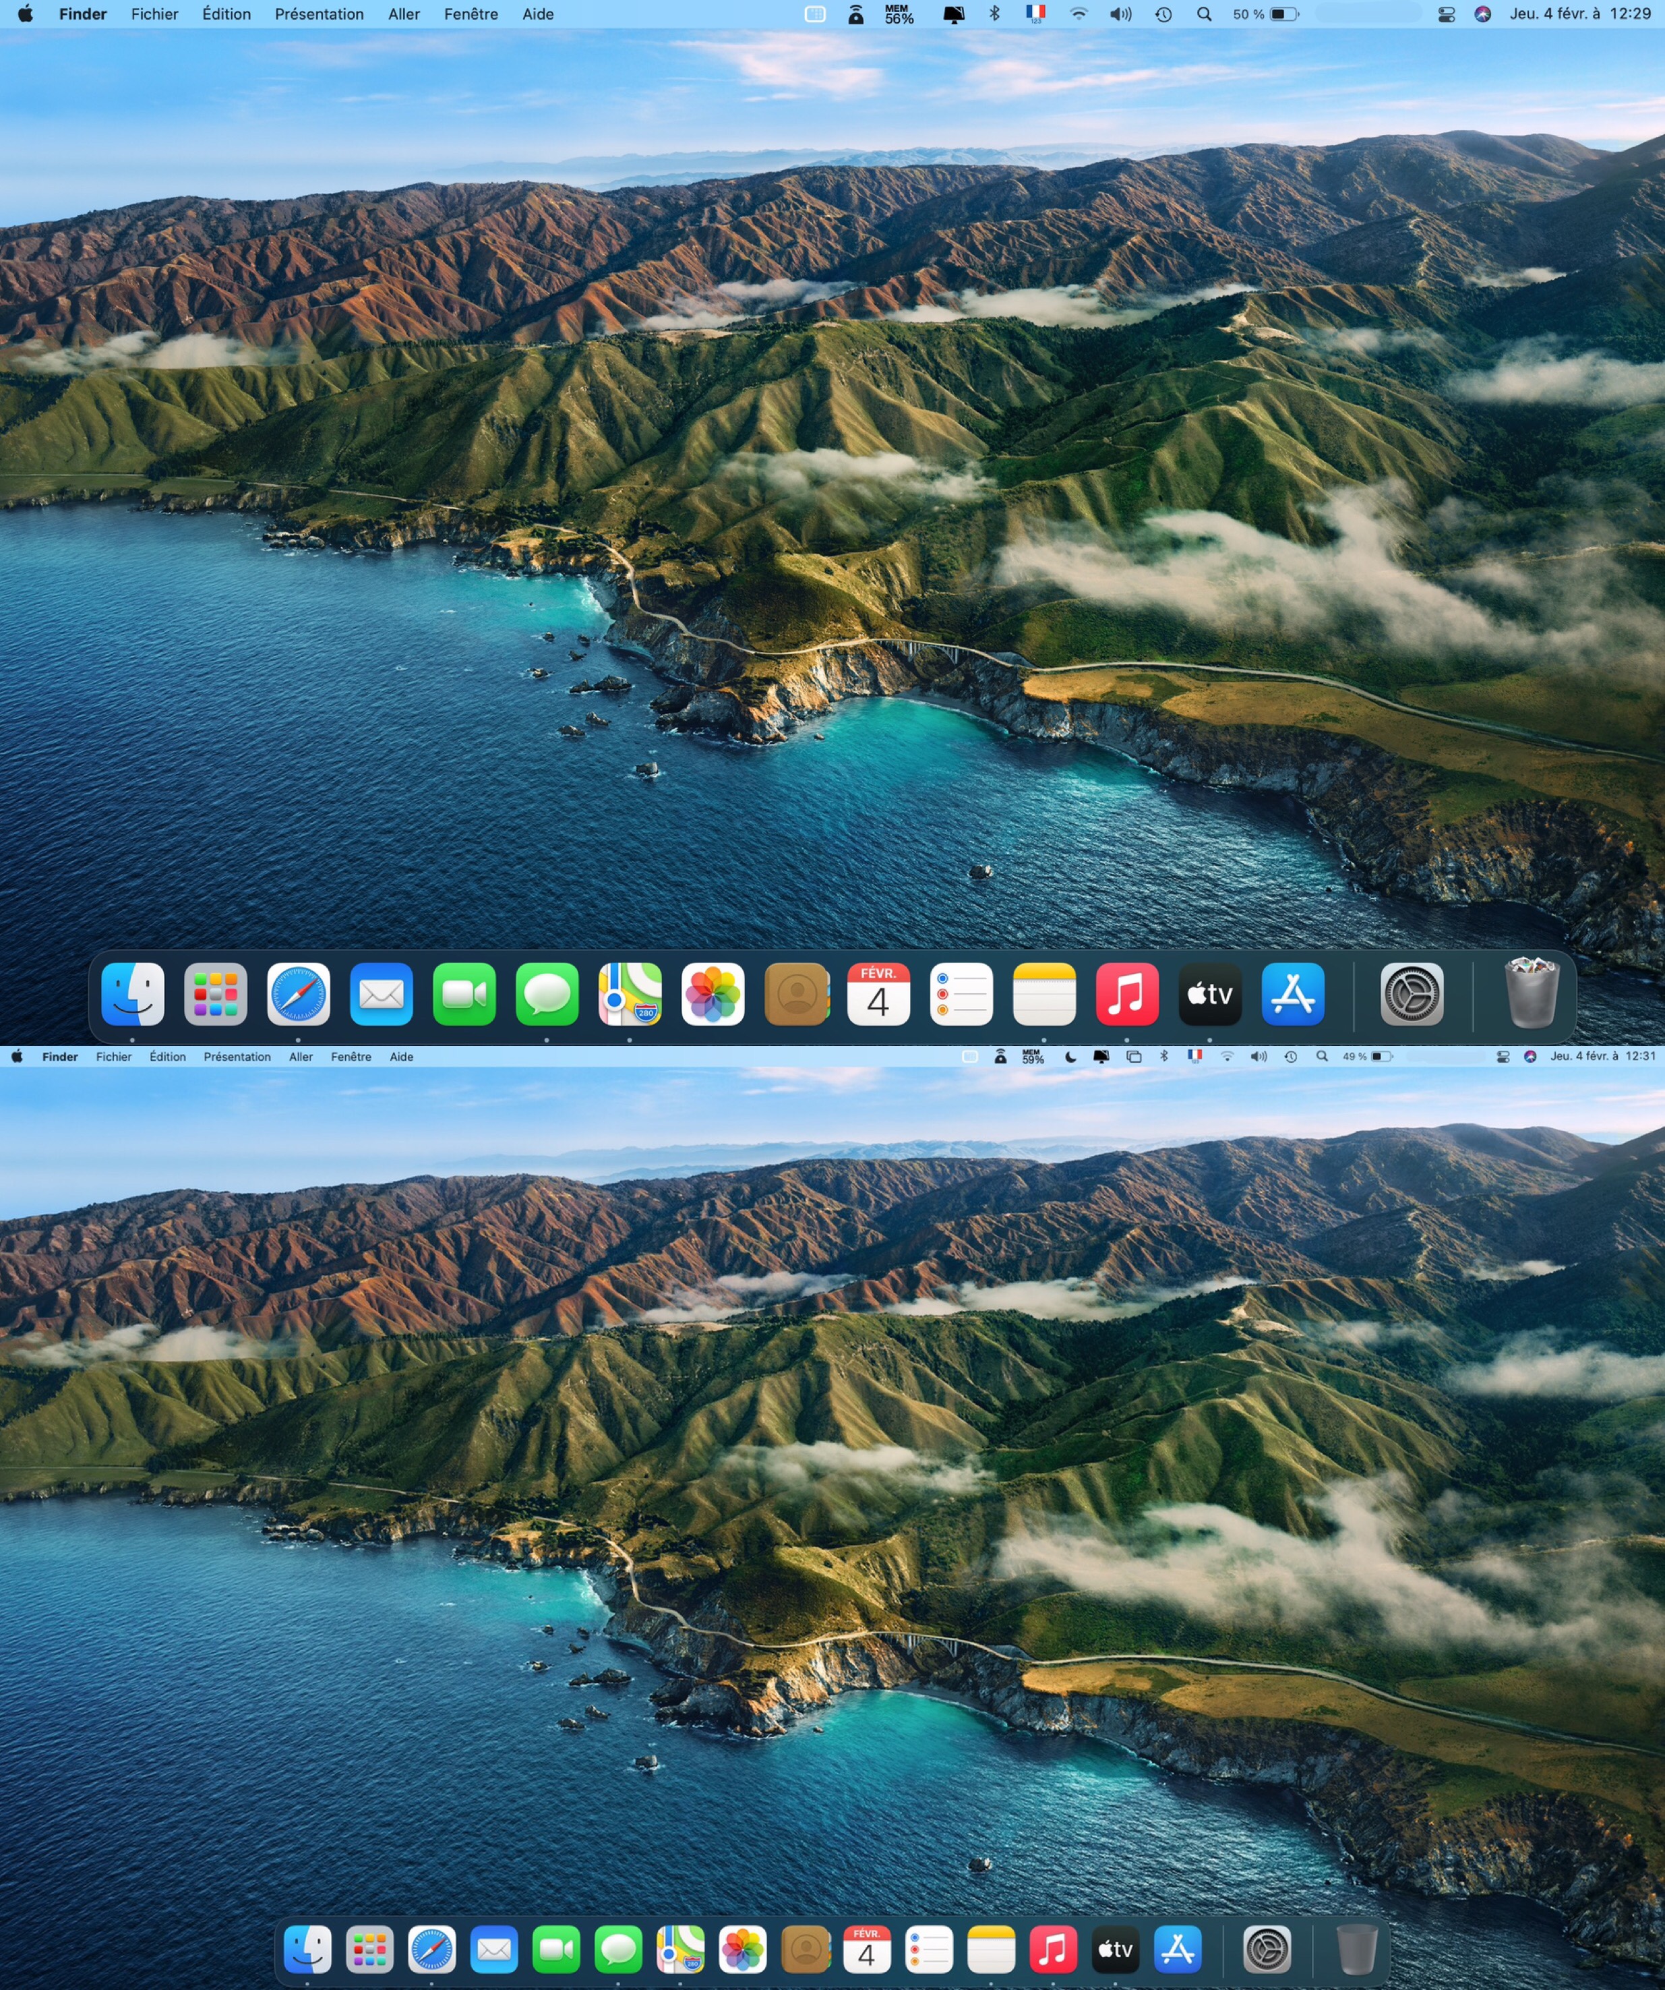Launch Music from the smaller dock
The width and height of the screenshot is (1665, 1990).
pyautogui.click(x=1052, y=1950)
